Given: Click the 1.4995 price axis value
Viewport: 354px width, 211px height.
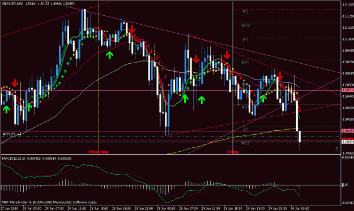Looking at the screenshot, I should pos(348,153).
